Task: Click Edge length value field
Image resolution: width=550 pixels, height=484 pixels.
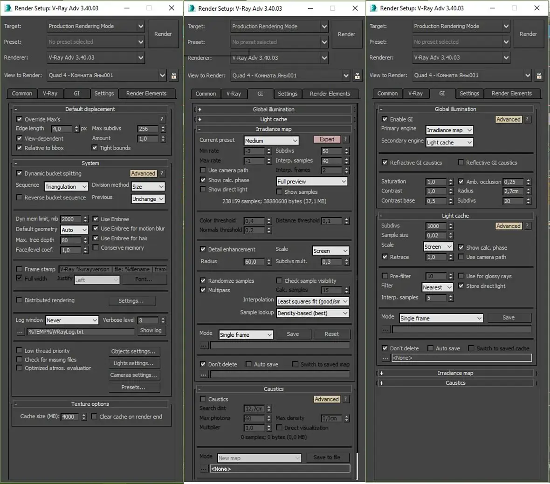Action: (62, 129)
